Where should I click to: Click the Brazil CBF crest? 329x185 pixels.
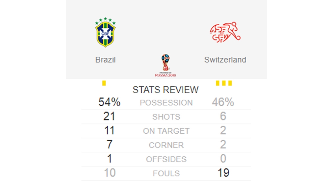pos(105,32)
